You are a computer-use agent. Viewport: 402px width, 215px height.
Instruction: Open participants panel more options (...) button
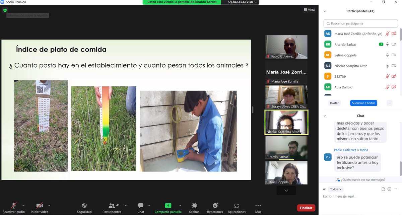tap(390, 103)
